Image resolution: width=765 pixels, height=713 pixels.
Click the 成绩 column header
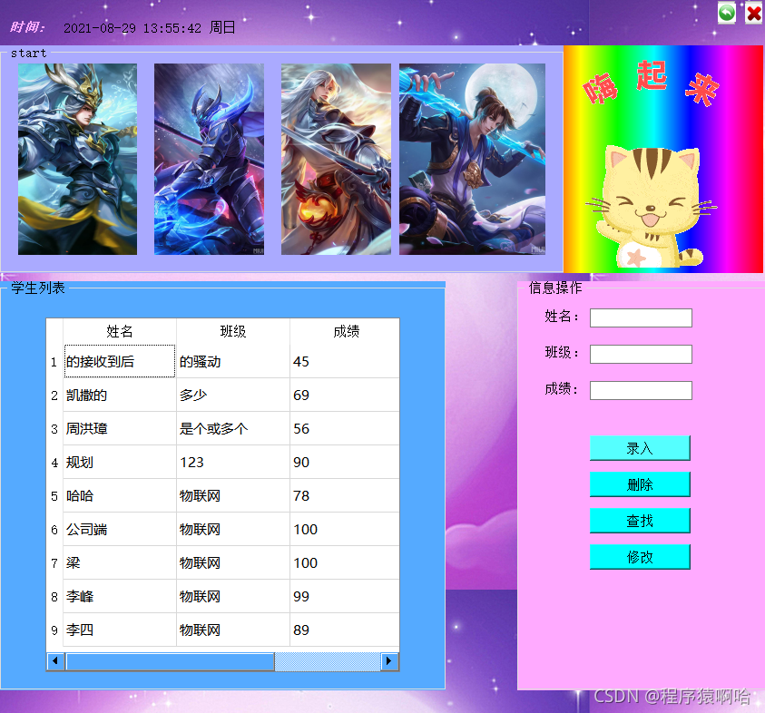(x=345, y=331)
